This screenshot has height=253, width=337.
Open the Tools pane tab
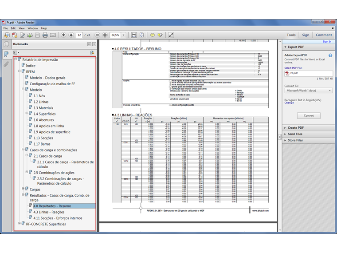coord(291,35)
